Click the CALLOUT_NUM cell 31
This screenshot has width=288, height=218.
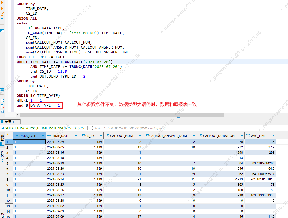(123, 174)
